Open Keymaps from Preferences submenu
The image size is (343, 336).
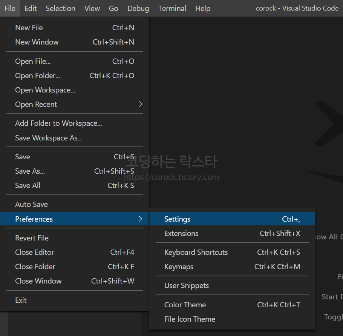click(232, 267)
